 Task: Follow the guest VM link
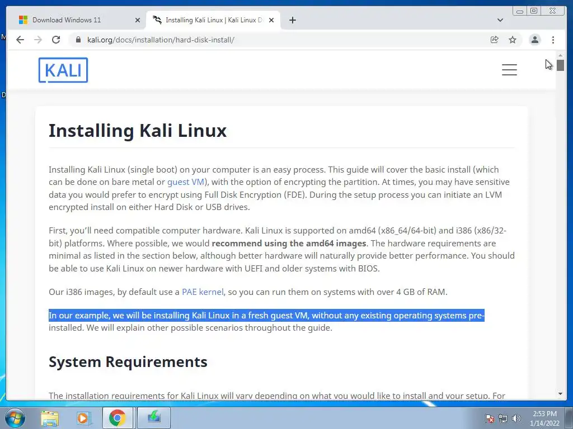tap(186, 182)
